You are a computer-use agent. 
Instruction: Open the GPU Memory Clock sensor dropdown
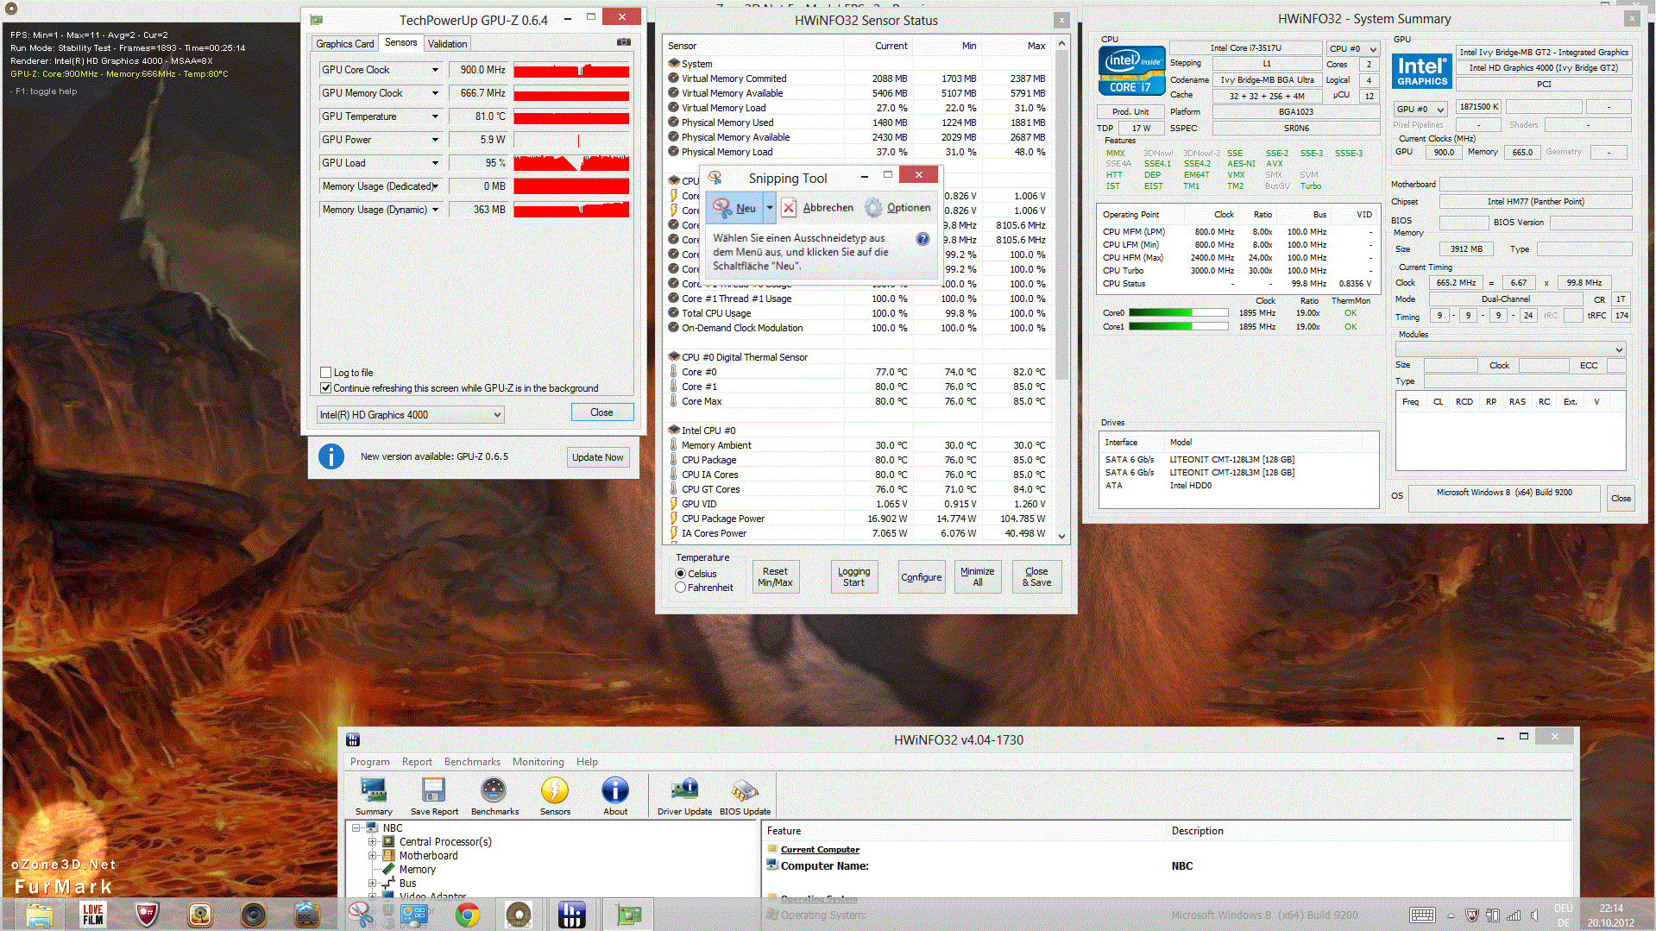coord(435,93)
